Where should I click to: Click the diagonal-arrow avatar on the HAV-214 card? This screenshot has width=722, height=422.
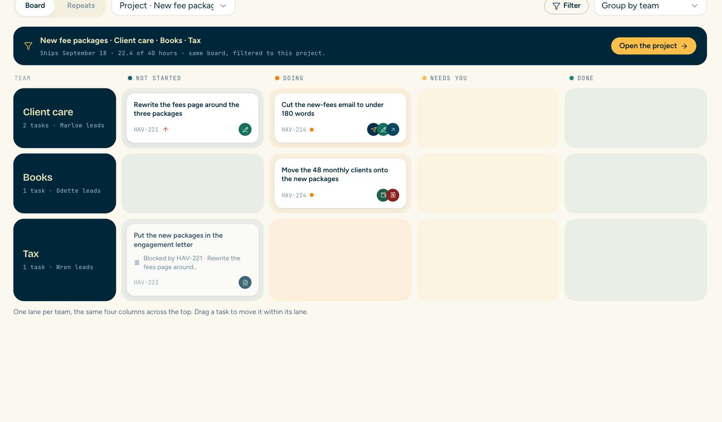[393, 130]
